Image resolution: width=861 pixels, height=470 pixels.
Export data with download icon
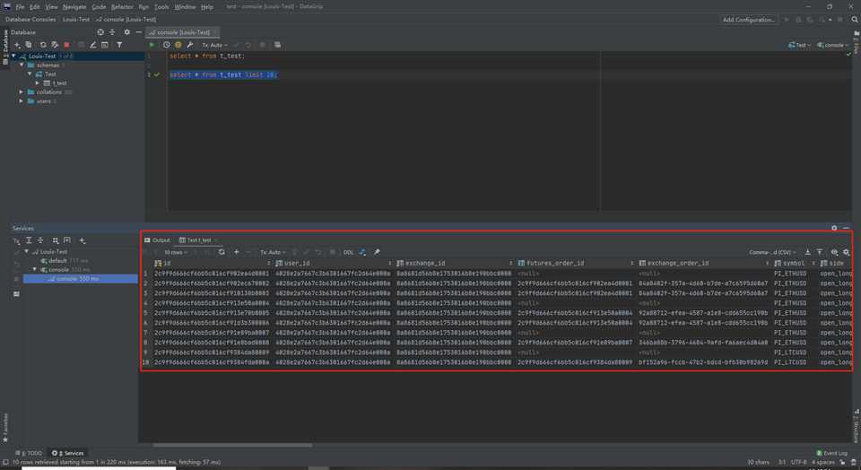click(807, 252)
